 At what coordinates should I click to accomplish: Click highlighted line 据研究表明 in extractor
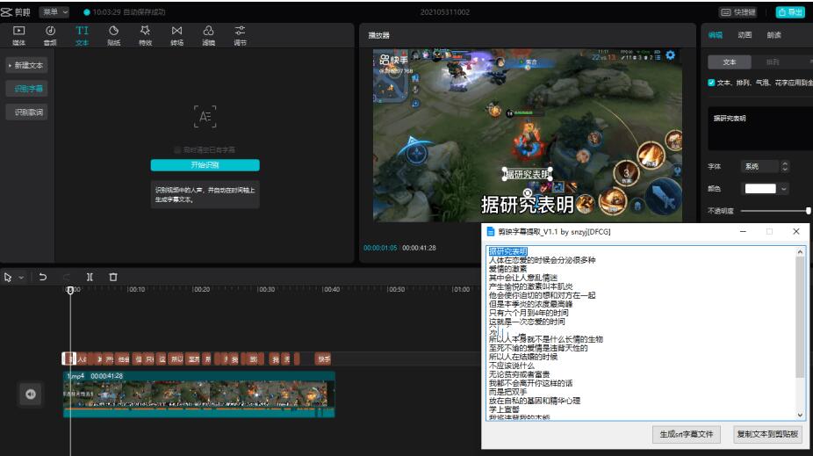click(507, 251)
